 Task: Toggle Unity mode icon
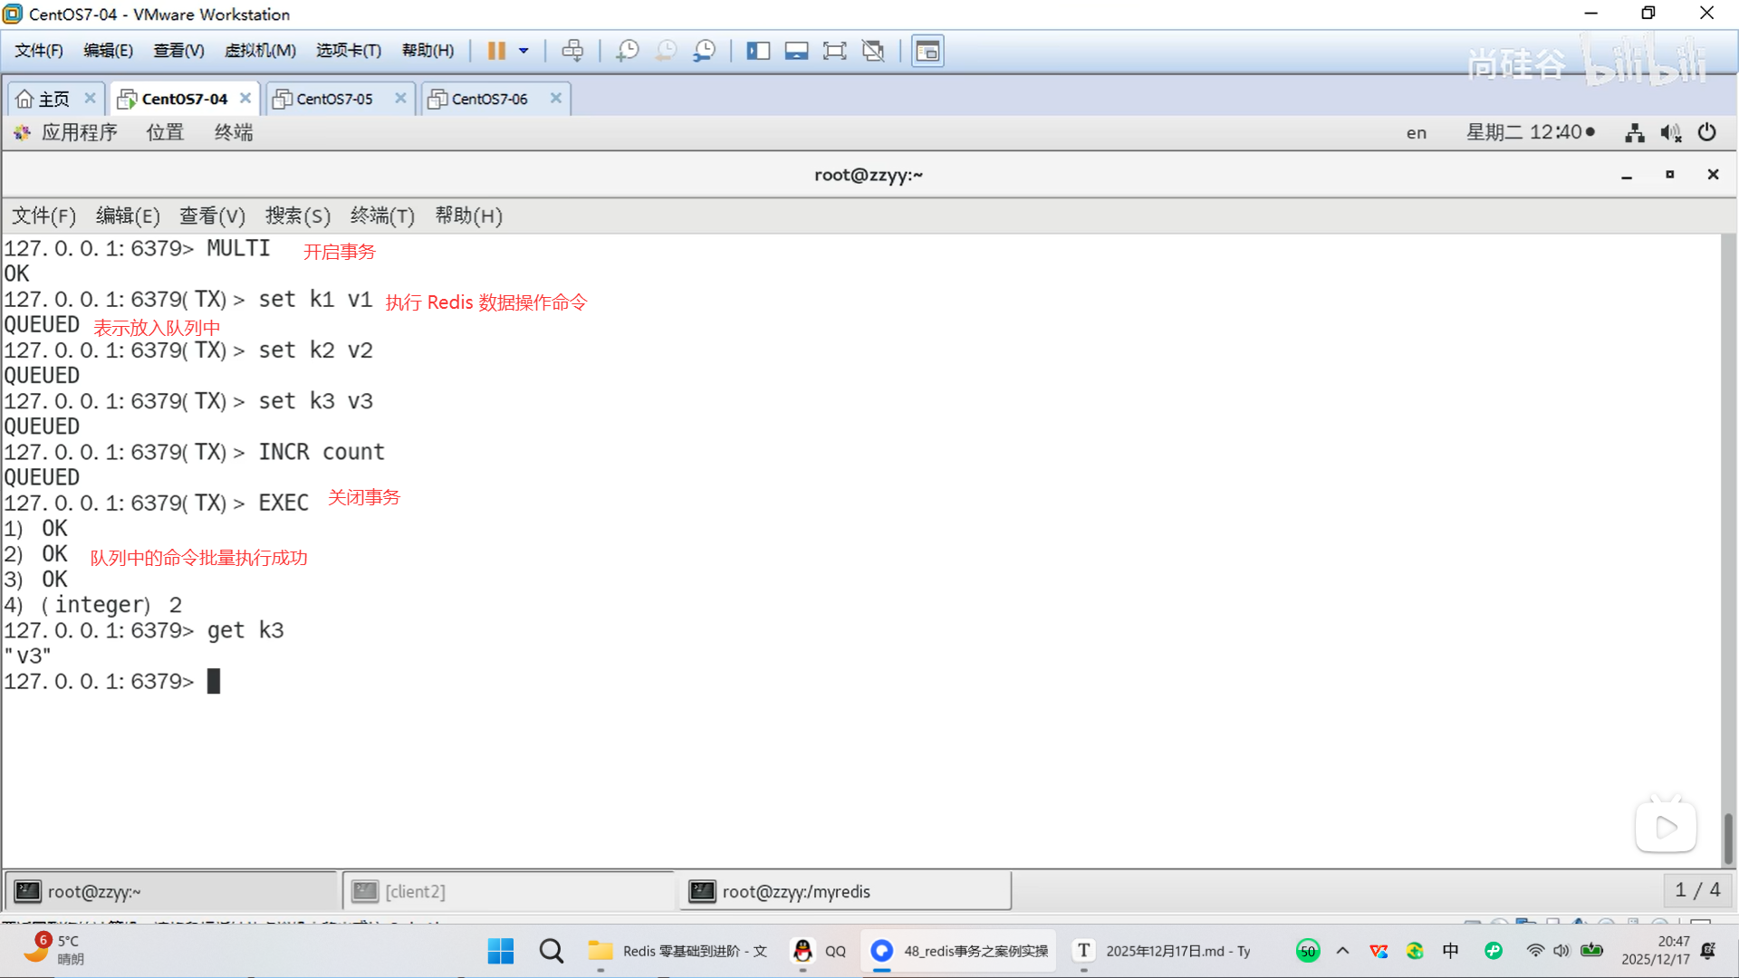coord(873,51)
